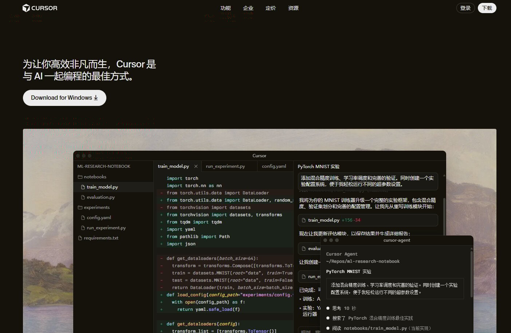Image resolution: width=511 pixels, height=333 pixels.
Task: Open the 企业 navigation item
Action: 248,8
